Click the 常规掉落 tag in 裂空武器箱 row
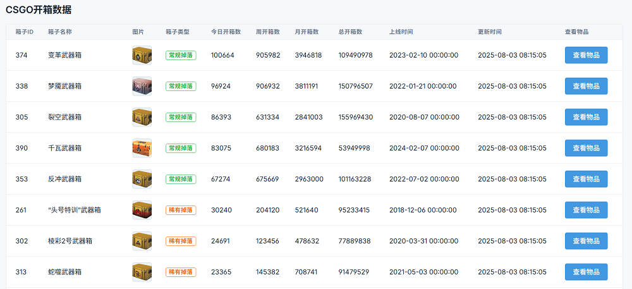 [x=181, y=117]
